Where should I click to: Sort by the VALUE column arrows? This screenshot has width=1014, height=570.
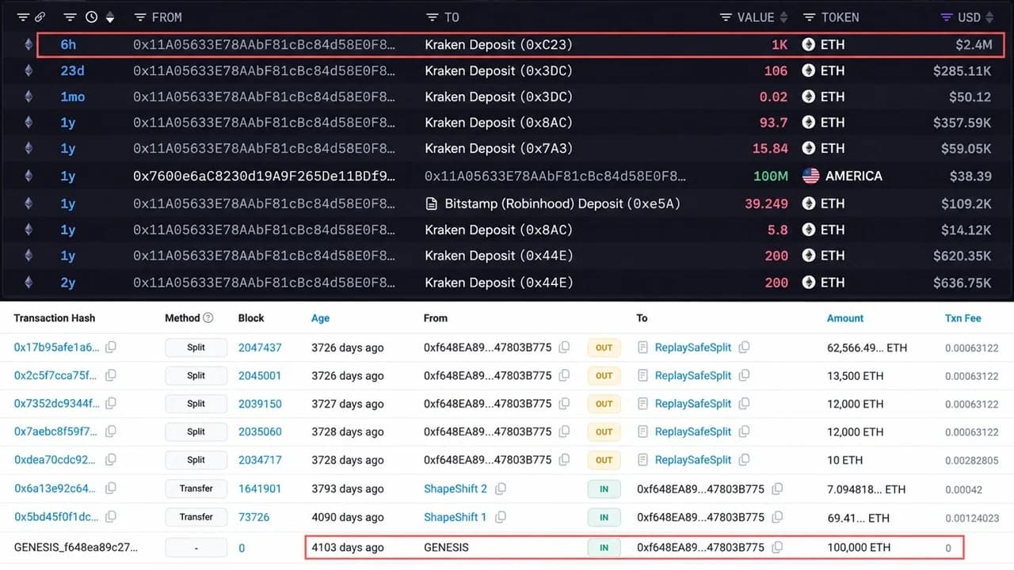784,17
